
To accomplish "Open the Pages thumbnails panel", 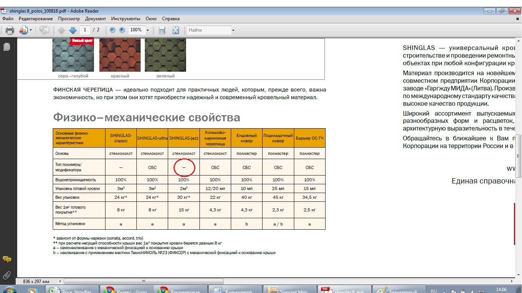I will (x=6, y=47).
